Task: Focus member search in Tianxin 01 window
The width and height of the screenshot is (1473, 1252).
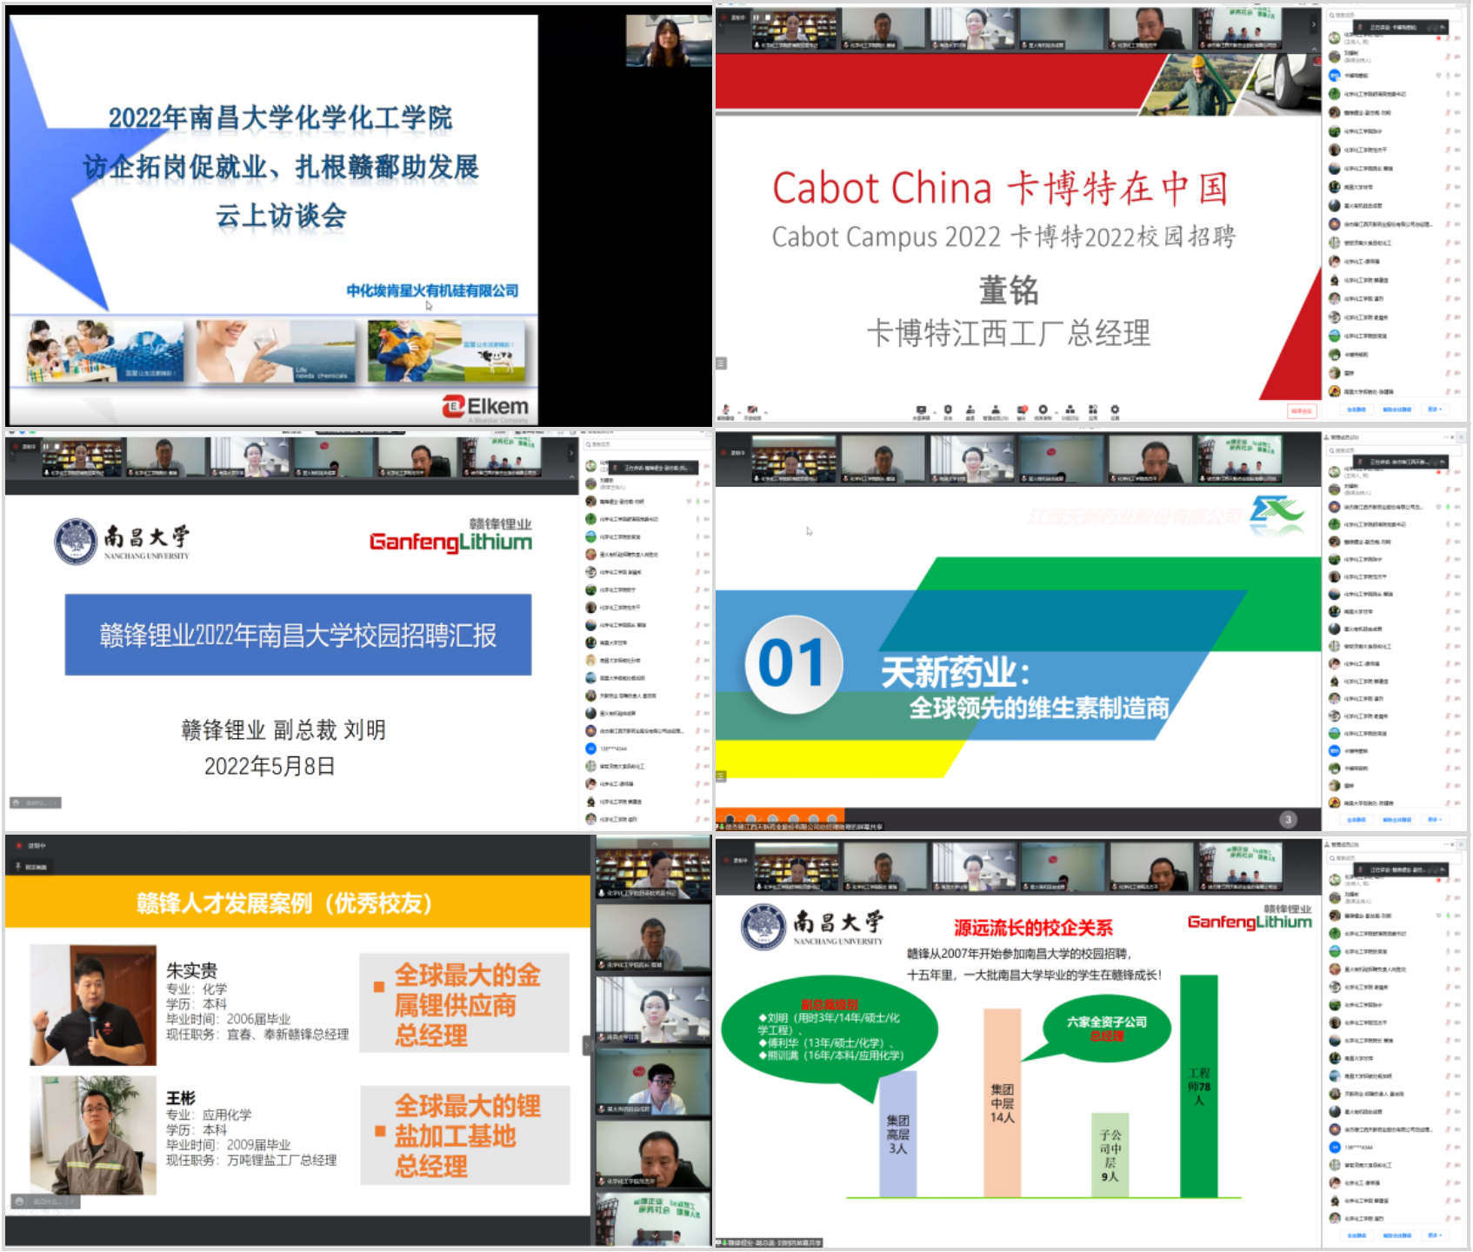Action: click(x=1394, y=450)
